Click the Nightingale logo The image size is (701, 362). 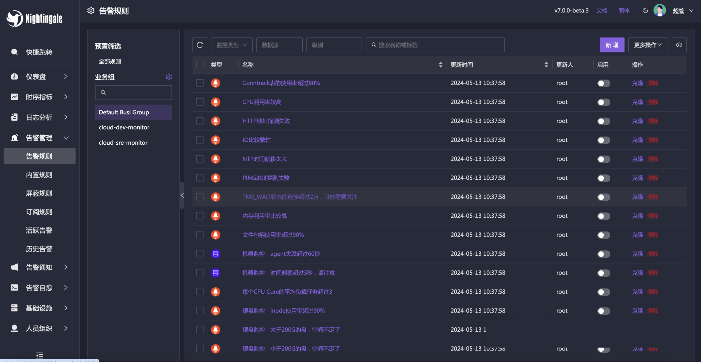[35, 19]
